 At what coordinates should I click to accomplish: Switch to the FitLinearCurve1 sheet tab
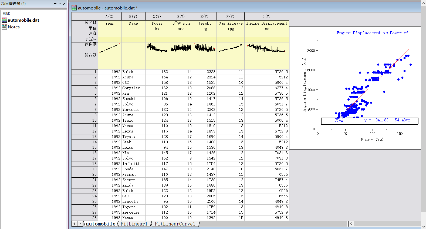(x=175, y=224)
